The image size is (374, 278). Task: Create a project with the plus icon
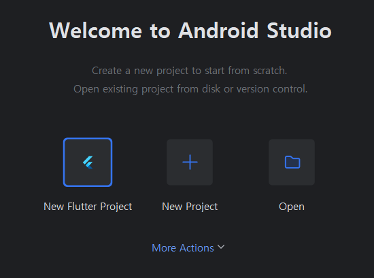190,162
